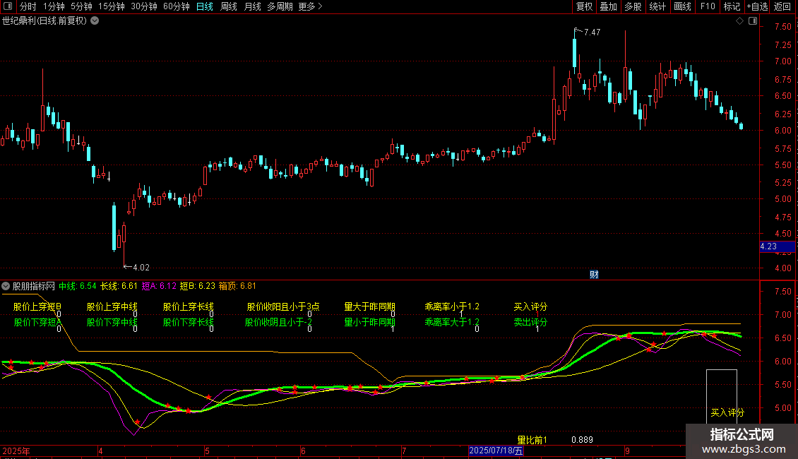Click the 2025/07/18 date marker on timeline
The image size is (798, 459).
pyautogui.click(x=496, y=451)
